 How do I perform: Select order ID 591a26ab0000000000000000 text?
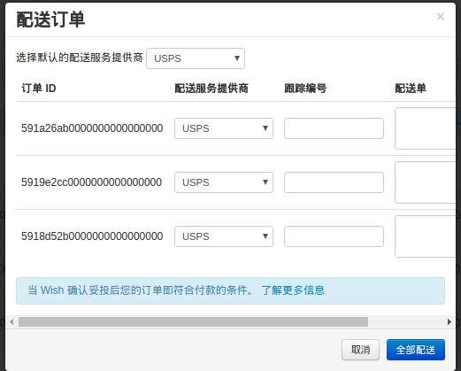click(92, 128)
